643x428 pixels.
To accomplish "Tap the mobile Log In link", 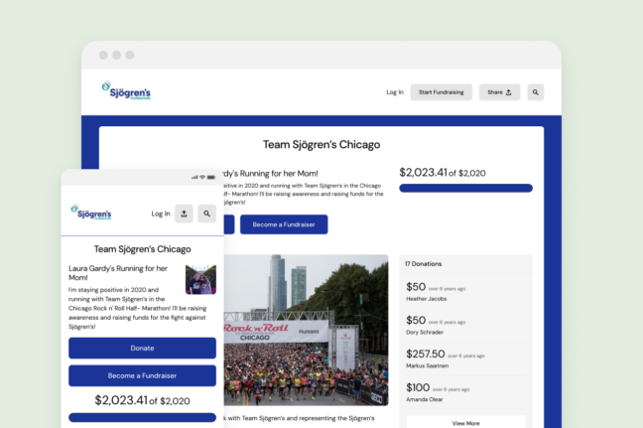I will click(161, 214).
